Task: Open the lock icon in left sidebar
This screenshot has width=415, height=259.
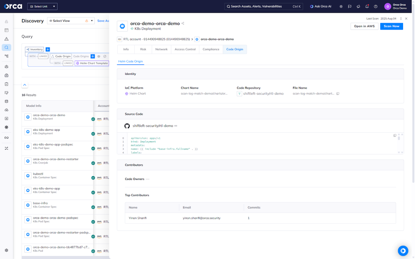Action: tap(7, 21)
